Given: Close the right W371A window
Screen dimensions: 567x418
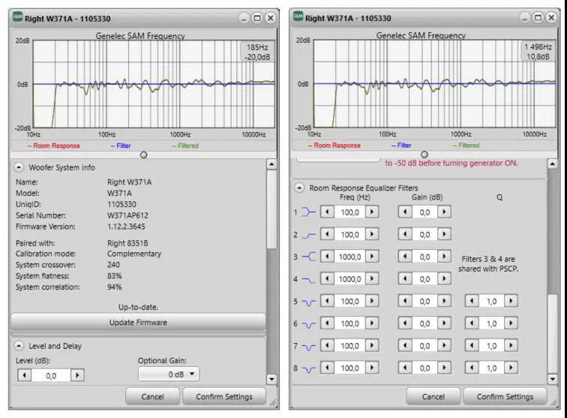Looking at the screenshot, I should pyautogui.click(x=551, y=18).
